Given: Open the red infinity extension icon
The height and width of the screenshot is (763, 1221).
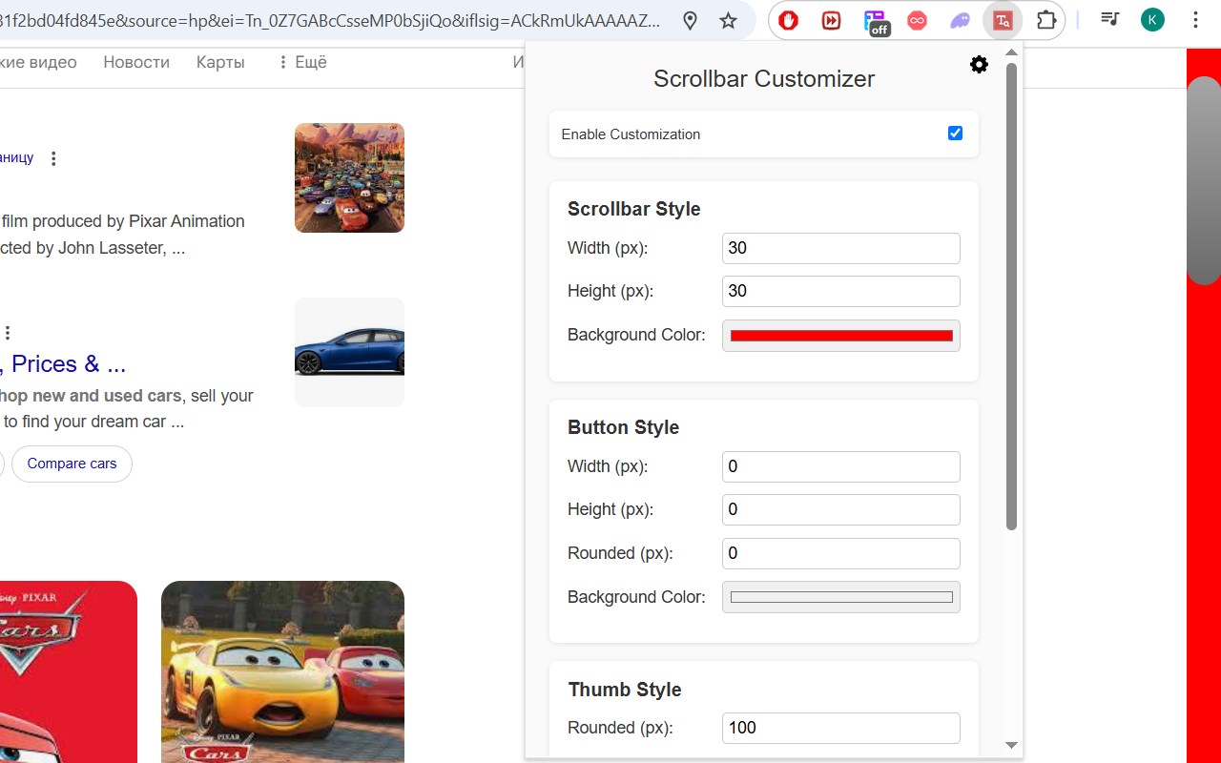Looking at the screenshot, I should coord(917,20).
